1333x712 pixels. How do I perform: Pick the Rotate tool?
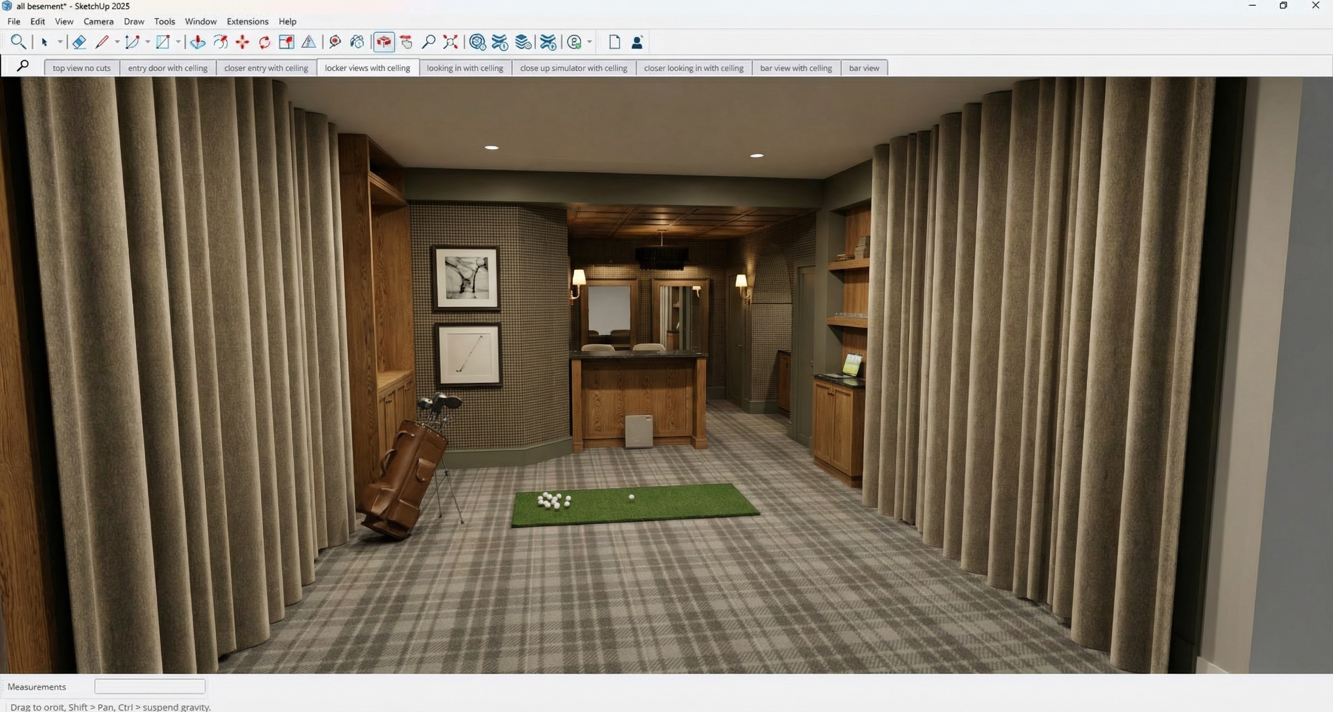coord(265,42)
